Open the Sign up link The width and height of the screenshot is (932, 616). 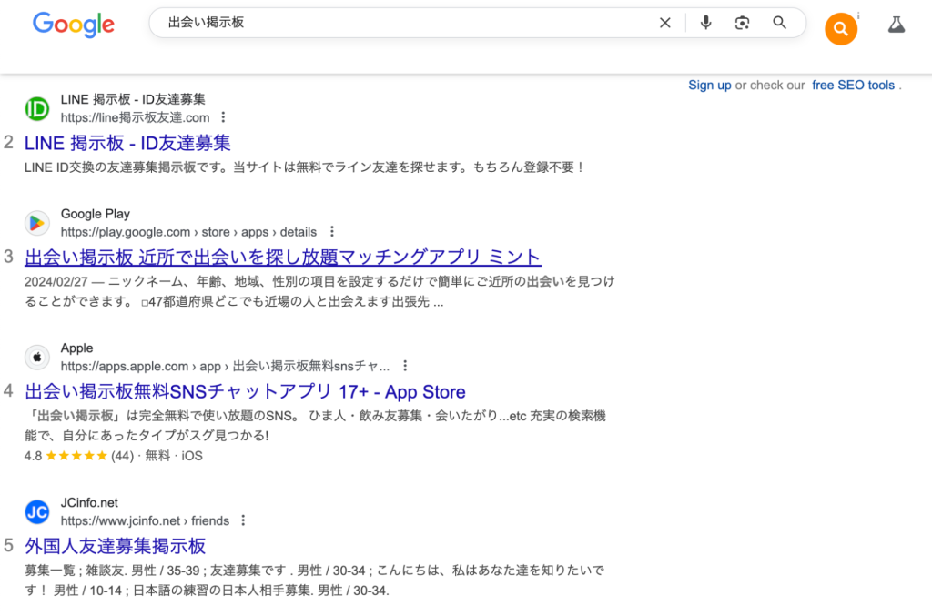click(710, 85)
